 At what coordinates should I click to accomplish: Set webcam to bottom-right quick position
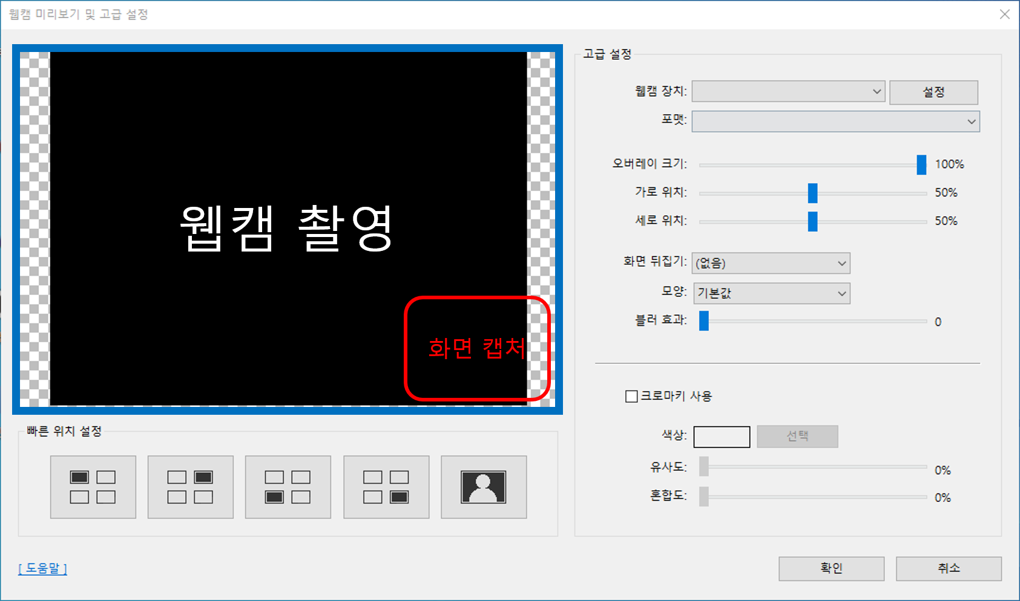[386, 487]
